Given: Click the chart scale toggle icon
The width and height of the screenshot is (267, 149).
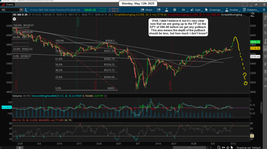Looking at the screenshot, I should click(x=252, y=15).
